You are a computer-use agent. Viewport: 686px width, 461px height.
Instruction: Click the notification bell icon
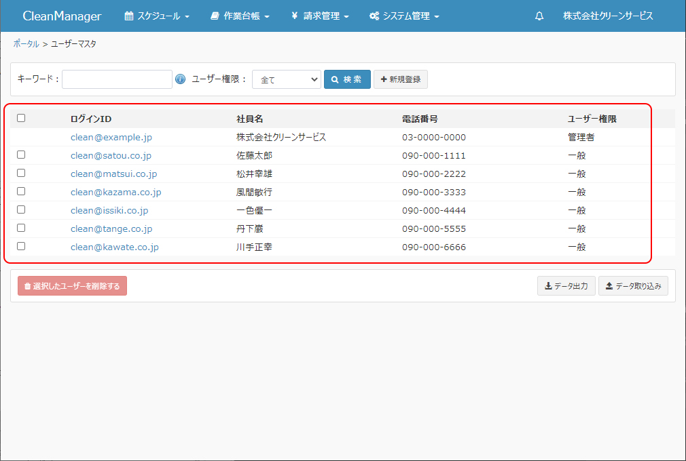coord(539,16)
